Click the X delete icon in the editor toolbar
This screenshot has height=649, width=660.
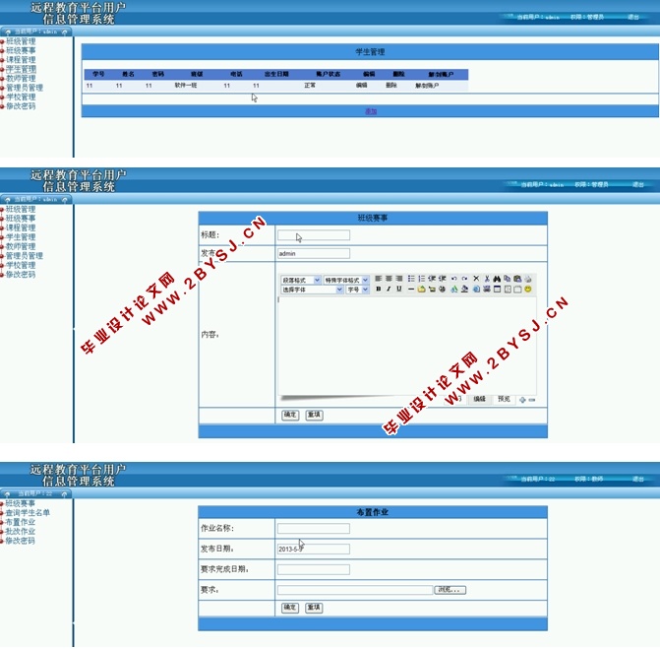(x=476, y=279)
